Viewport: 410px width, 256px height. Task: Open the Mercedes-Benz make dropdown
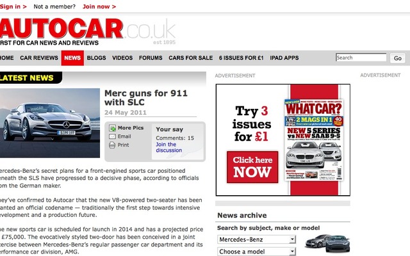pyautogui.click(x=256, y=239)
